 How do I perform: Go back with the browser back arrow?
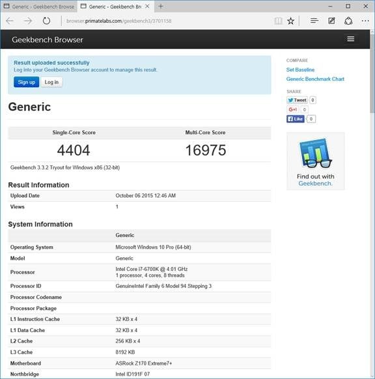[10, 21]
